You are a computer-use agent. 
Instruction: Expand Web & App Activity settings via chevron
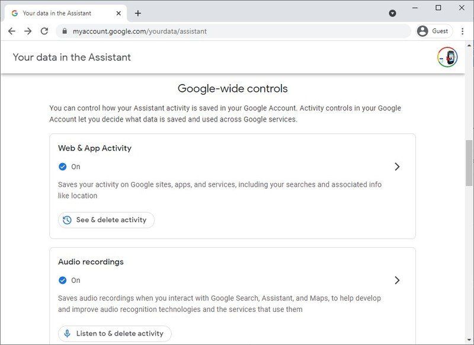point(397,167)
